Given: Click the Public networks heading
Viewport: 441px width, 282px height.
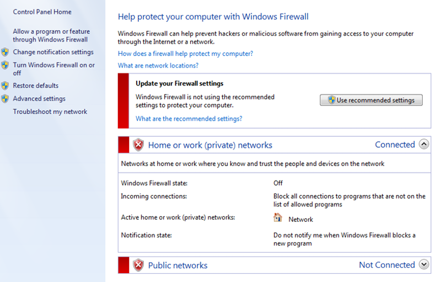Looking at the screenshot, I should (x=178, y=265).
